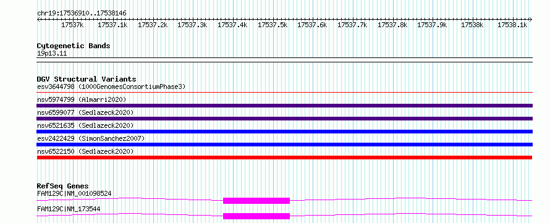
Task: Click the 17537.3k ruler tick label
Action: tap(193, 25)
